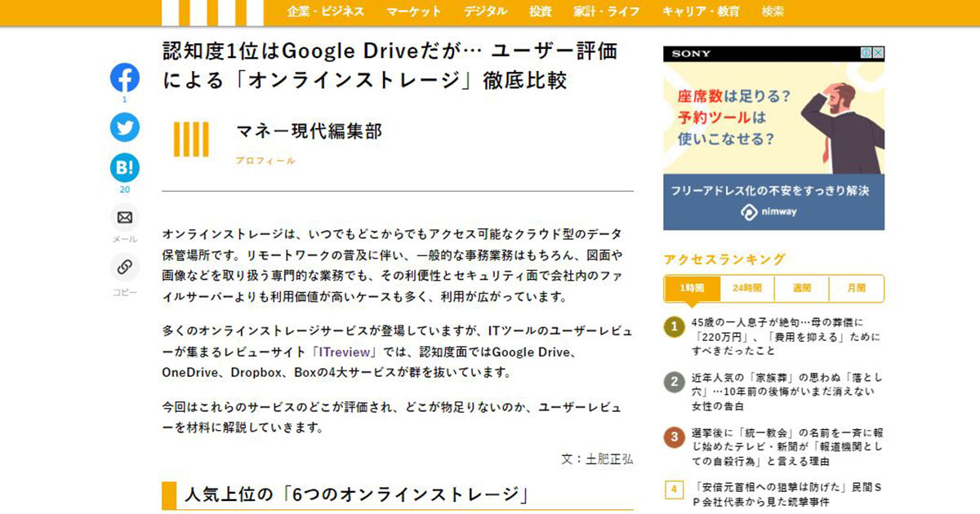Open the プロフィール link under the author
This screenshot has width=980, height=514.
tap(265, 162)
